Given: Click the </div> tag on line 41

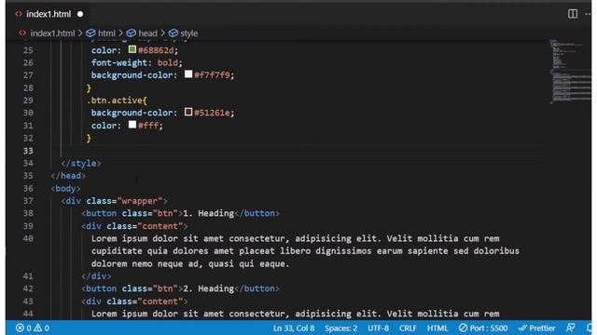Looking at the screenshot, I should click(96, 276).
